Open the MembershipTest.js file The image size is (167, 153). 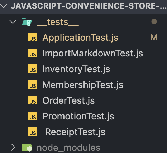click(83, 85)
